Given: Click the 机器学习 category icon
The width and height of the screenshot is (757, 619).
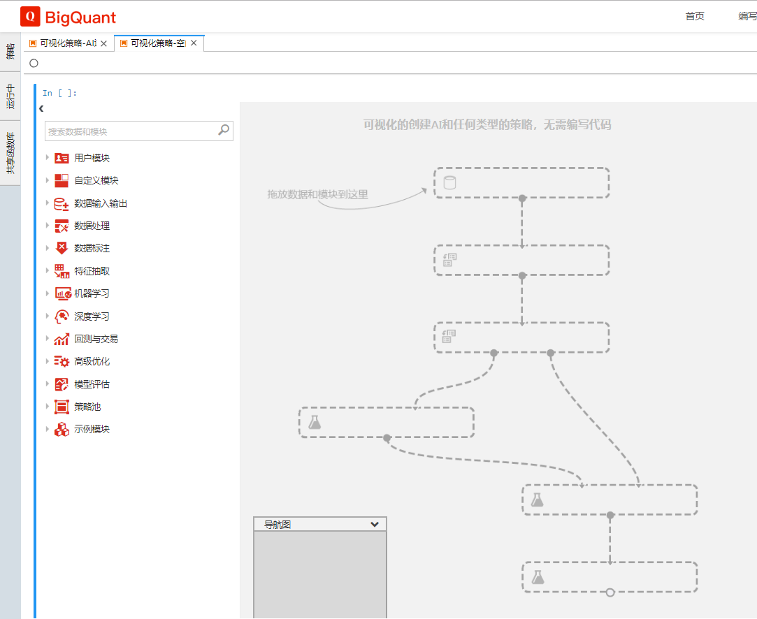Looking at the screenshot, I should pyautogui.click(x=62, y=293).
